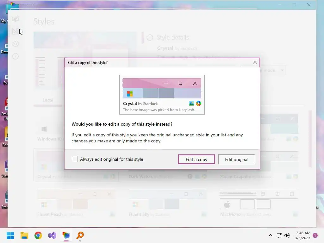324x243 pixels.
Task: Open Visual Studio from the taskbar
Action: point(52,235)
